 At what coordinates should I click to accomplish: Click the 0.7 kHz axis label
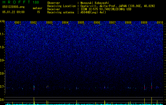(2, 87)
